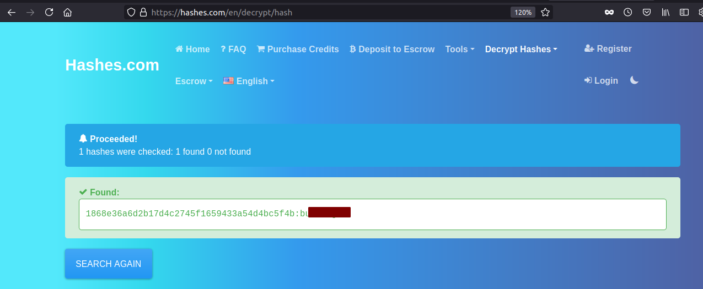Expand the Decrypt Hashes dropdown menu
Screen dimensions: 703x289
tap(521, 49)
